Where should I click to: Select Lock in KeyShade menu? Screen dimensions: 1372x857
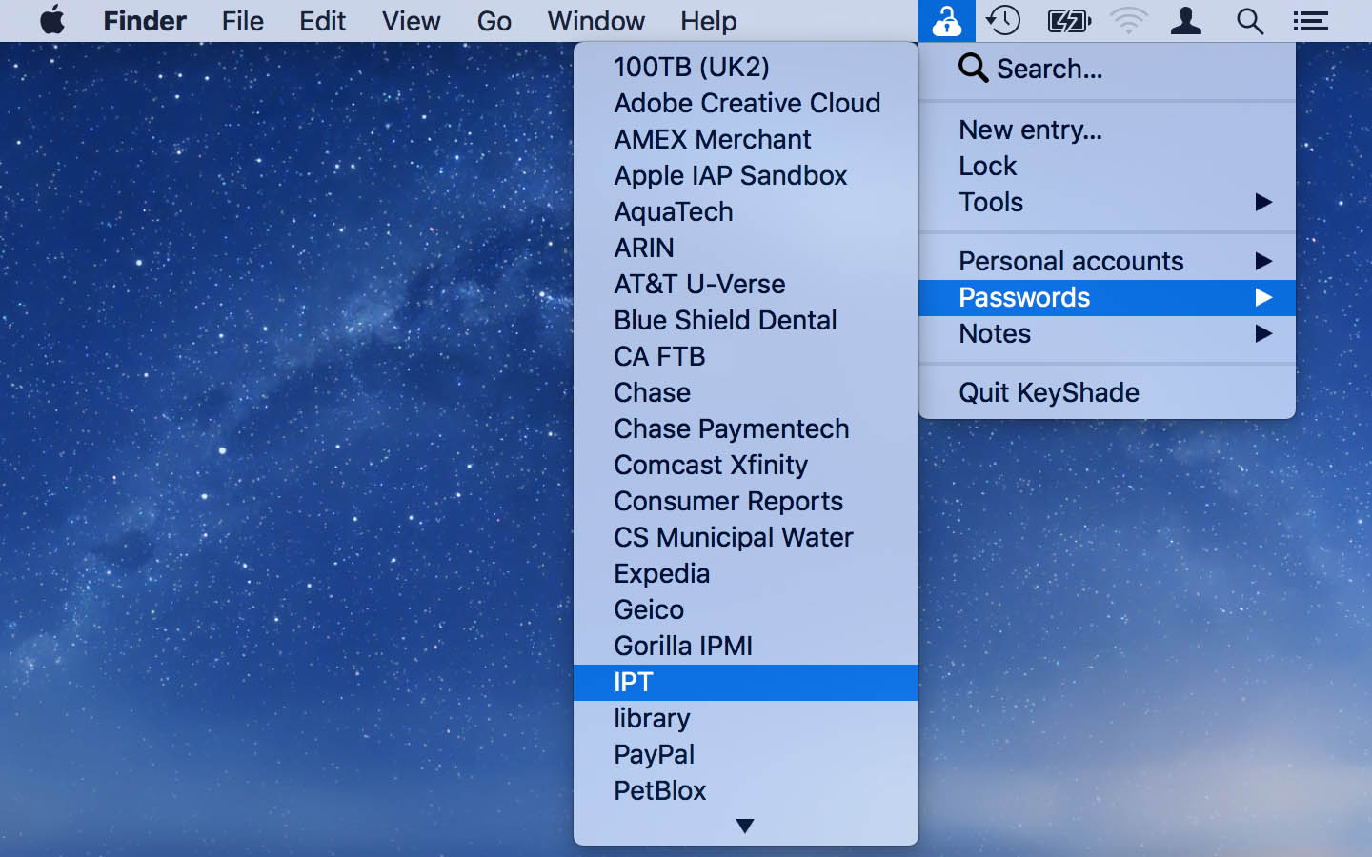[x=1107, y=166]
